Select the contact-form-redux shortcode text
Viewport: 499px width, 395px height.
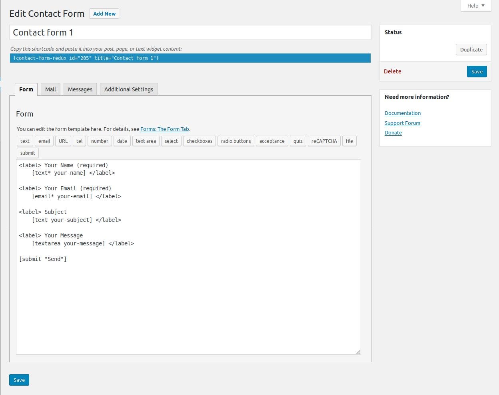point(190,58)
